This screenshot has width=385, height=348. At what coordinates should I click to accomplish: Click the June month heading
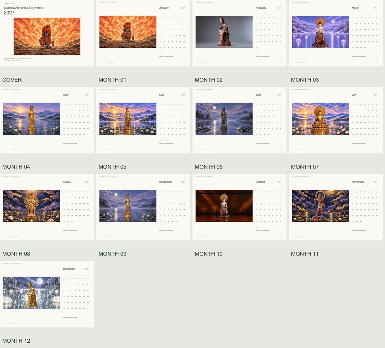tap(258, 95)
